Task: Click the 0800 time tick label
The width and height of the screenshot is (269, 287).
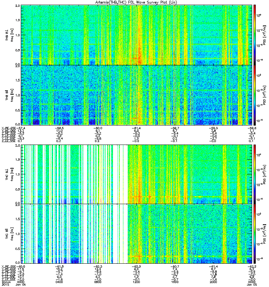Action: 98,282
